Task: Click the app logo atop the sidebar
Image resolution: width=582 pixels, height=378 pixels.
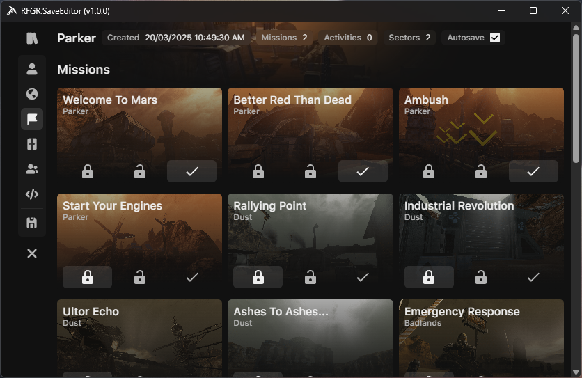Action: [32, 38]
